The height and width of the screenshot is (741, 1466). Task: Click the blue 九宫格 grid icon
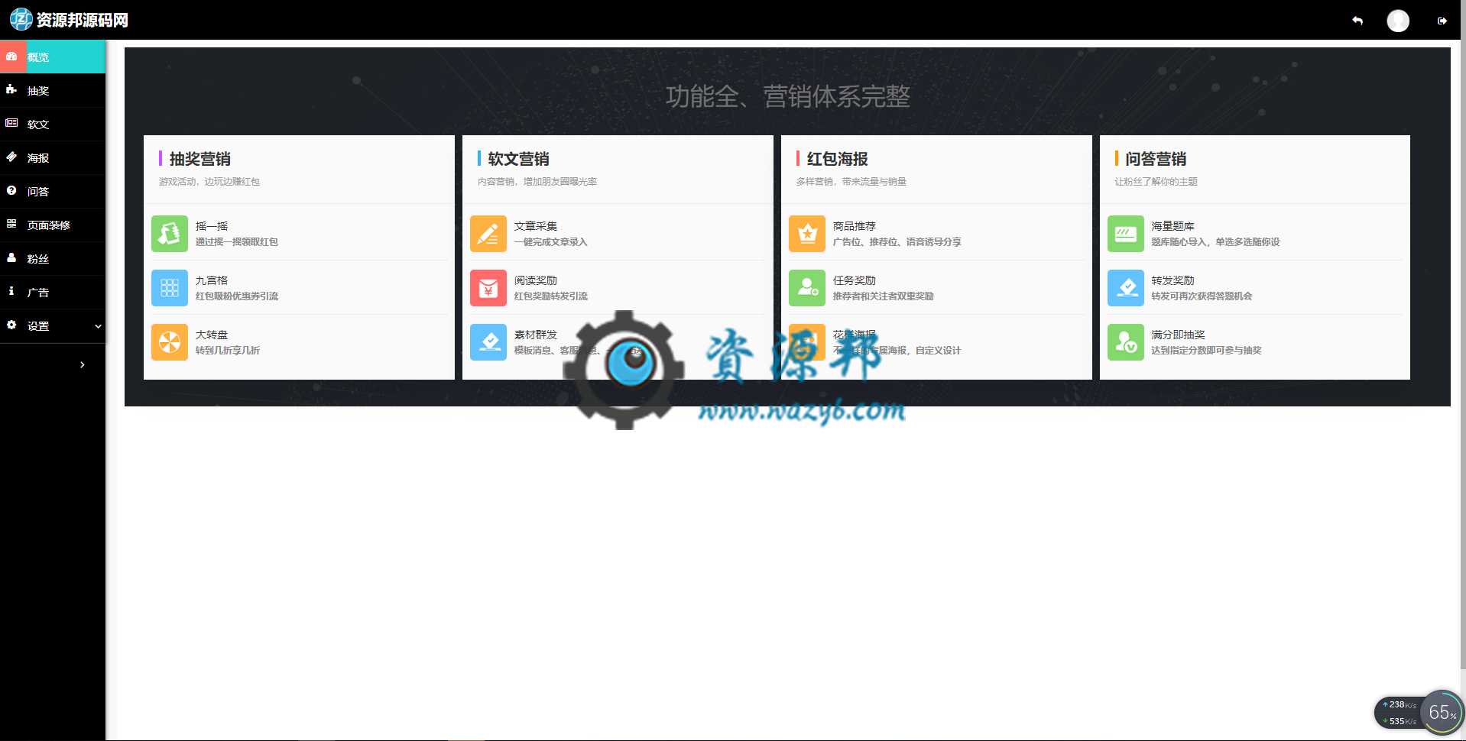tap(170, 288)
